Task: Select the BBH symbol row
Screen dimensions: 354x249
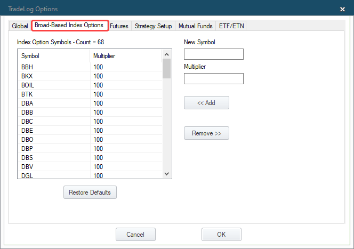Action: tap(90, 67)
